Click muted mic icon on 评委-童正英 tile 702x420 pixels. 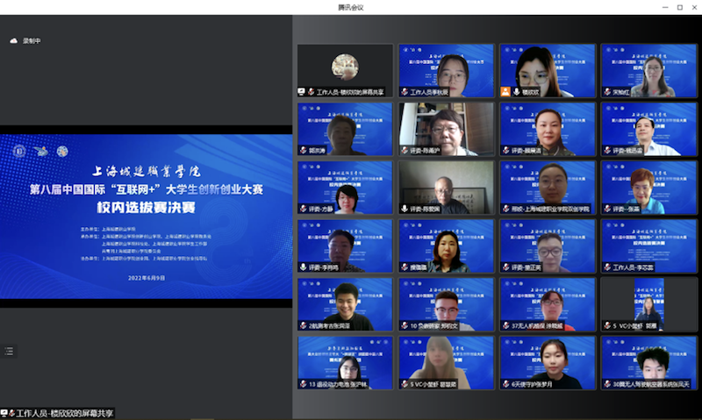[506, 267]
